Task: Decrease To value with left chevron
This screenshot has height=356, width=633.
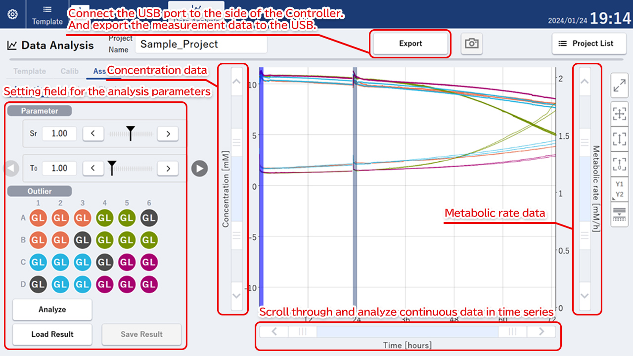Action: 93,169
